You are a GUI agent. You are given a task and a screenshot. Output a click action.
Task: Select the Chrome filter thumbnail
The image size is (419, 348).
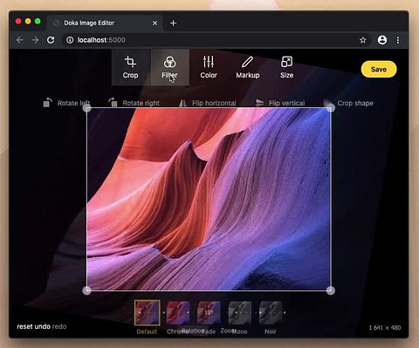[x=178, y=313]
